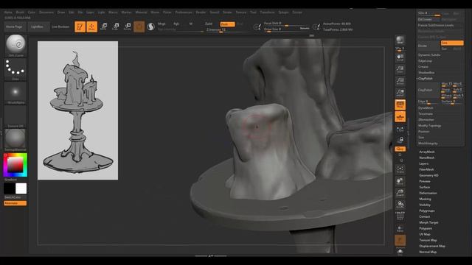Screen dimensions: 472x265
Task: Open the brush alpha picker
Action: 15,93
